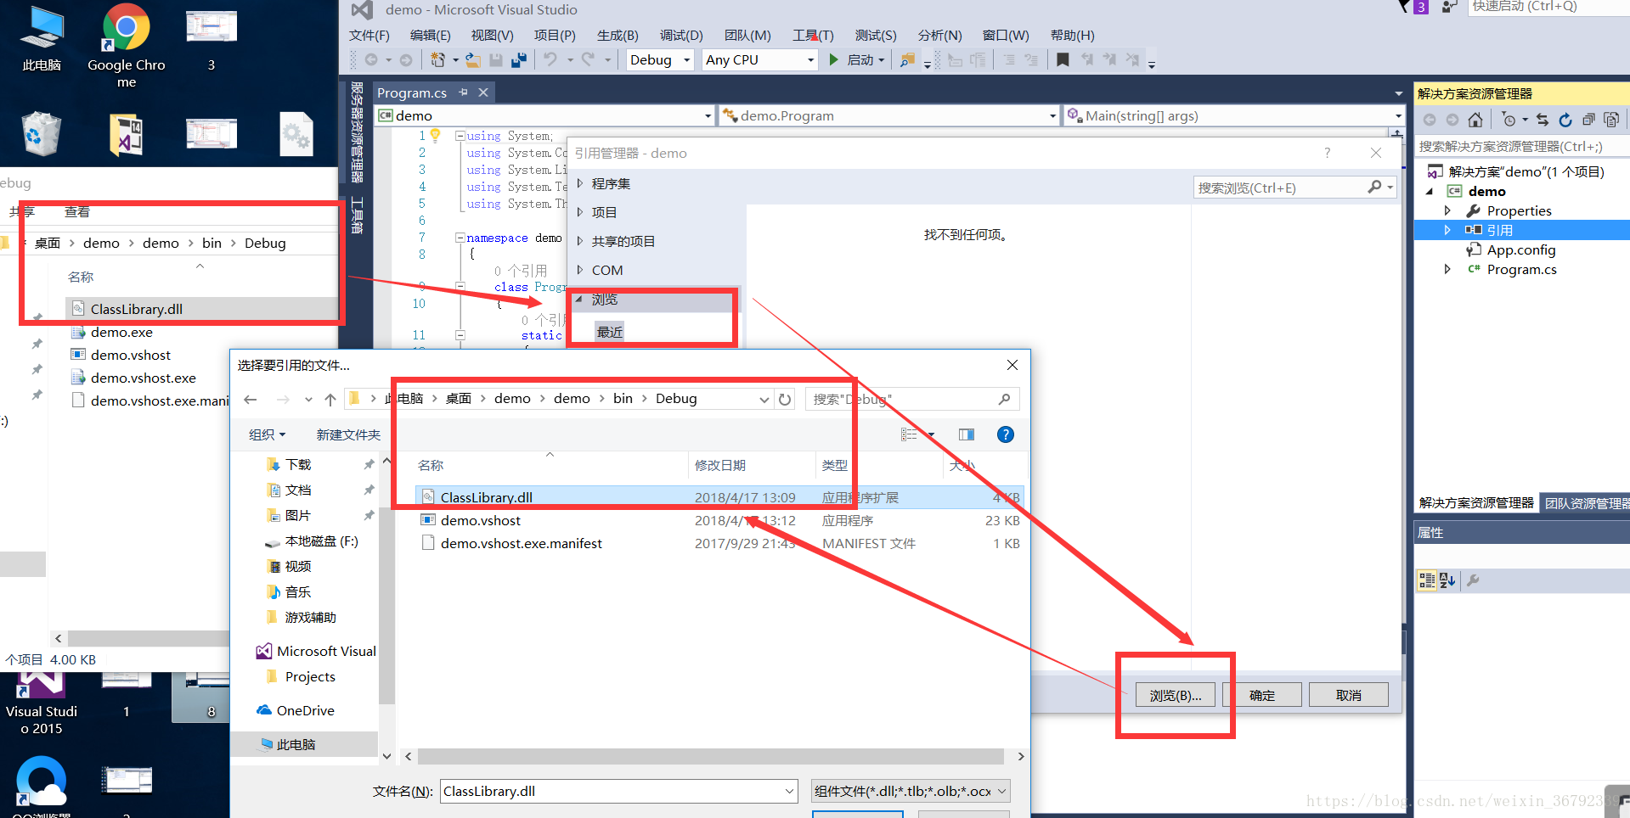Click 新建文件夹 in the file dialog
Viewport: 1630px width, 818px height.
(348, 434)
